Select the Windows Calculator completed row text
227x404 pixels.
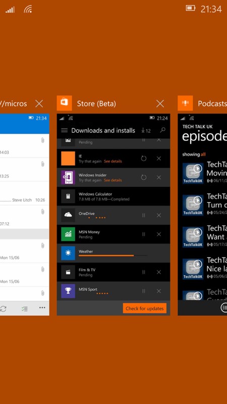(104, 196)
